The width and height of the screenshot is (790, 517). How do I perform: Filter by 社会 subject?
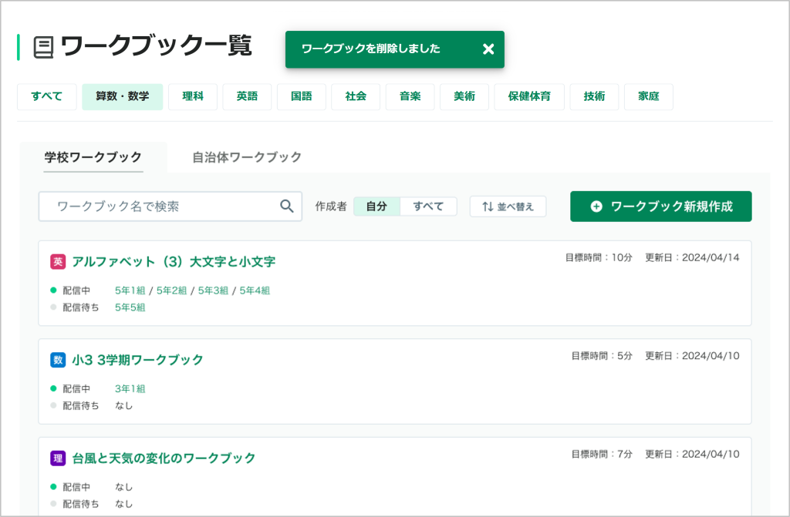[x=356, y=96]
